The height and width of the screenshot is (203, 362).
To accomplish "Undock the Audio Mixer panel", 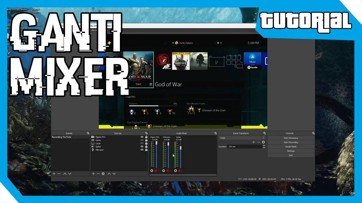I will 216,133.
